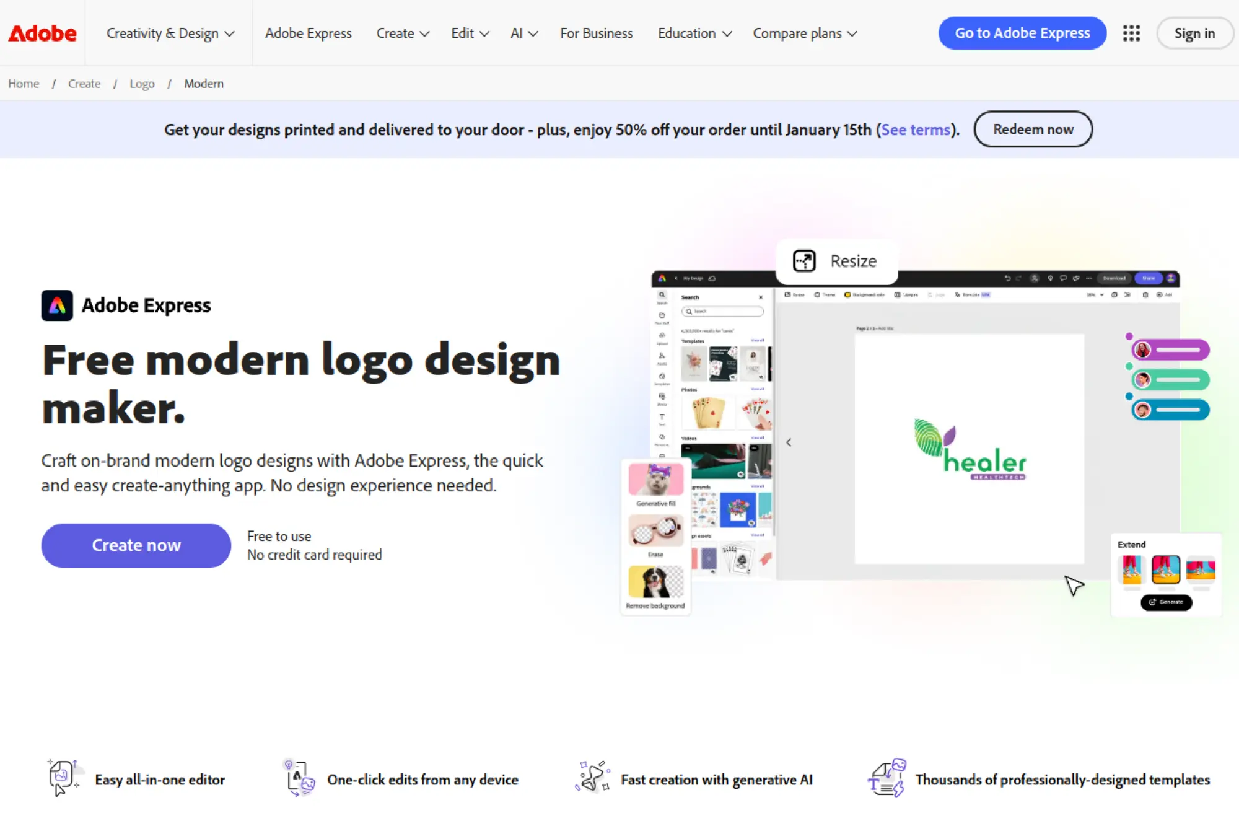1239x826 pixels.
Task: Click the See terms link in the banner
Action: [916, 130]
